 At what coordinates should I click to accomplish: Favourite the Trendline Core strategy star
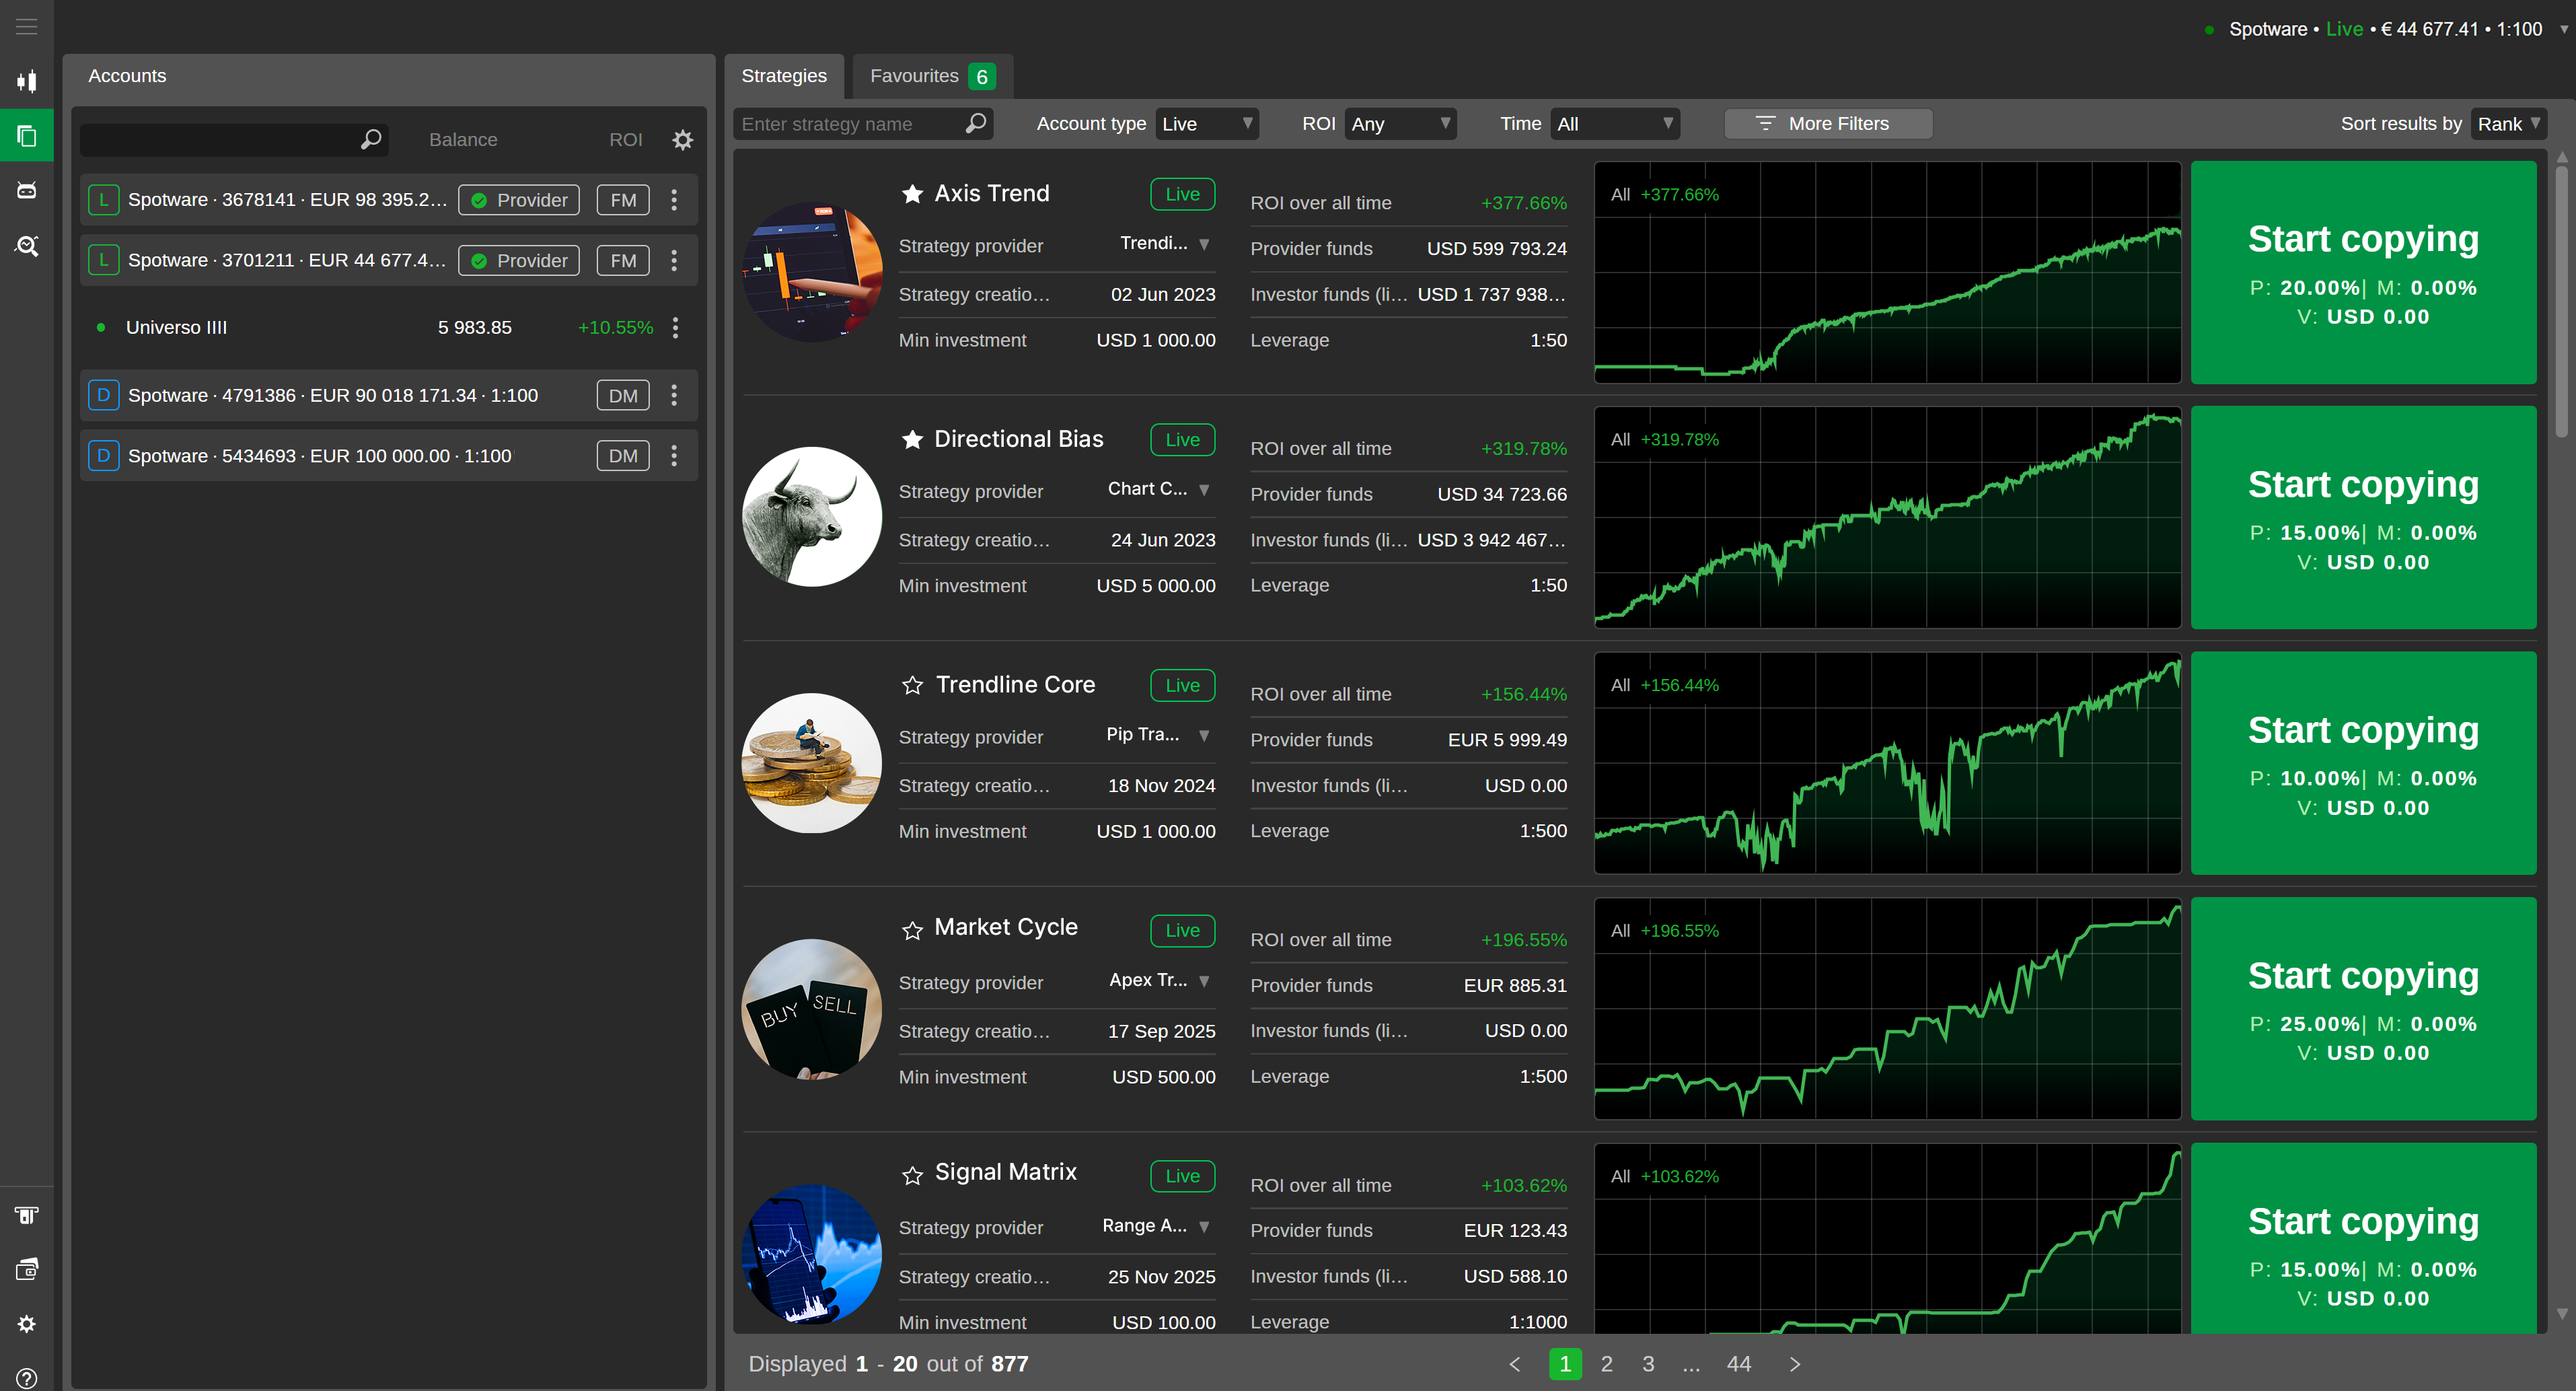912,686
